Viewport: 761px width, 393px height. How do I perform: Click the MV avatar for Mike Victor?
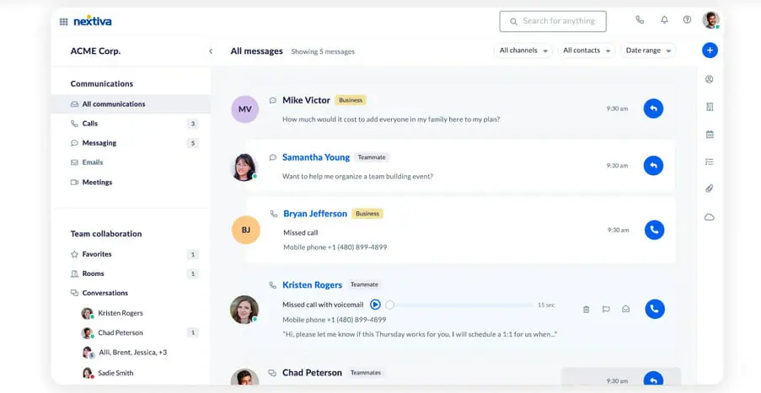tap(245, 109)
